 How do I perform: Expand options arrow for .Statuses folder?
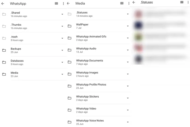[128, 14]
